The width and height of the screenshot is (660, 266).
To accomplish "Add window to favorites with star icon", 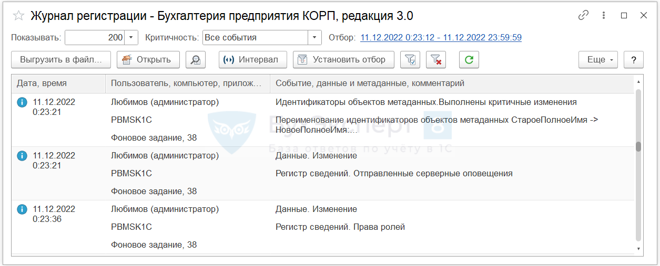I will pos(18,16).
